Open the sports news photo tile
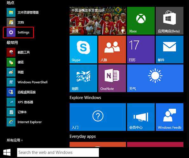 [x=98, y=21]
